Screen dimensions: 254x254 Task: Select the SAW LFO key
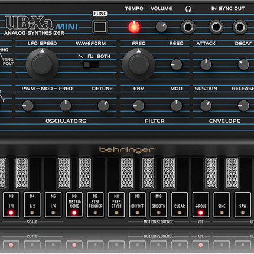(x=243, y=204)
